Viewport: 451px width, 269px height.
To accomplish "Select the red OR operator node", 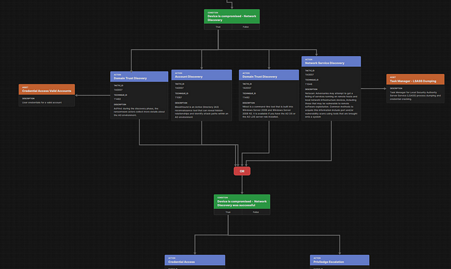I will [x=242, y=171].
